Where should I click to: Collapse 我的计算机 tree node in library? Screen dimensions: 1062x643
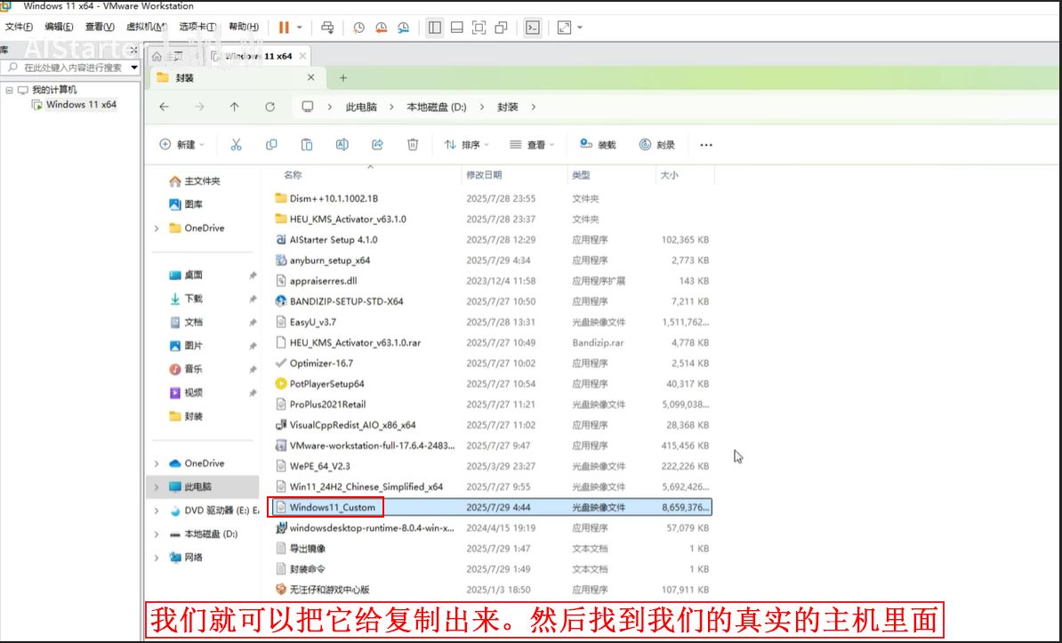[x=9, y=90]
